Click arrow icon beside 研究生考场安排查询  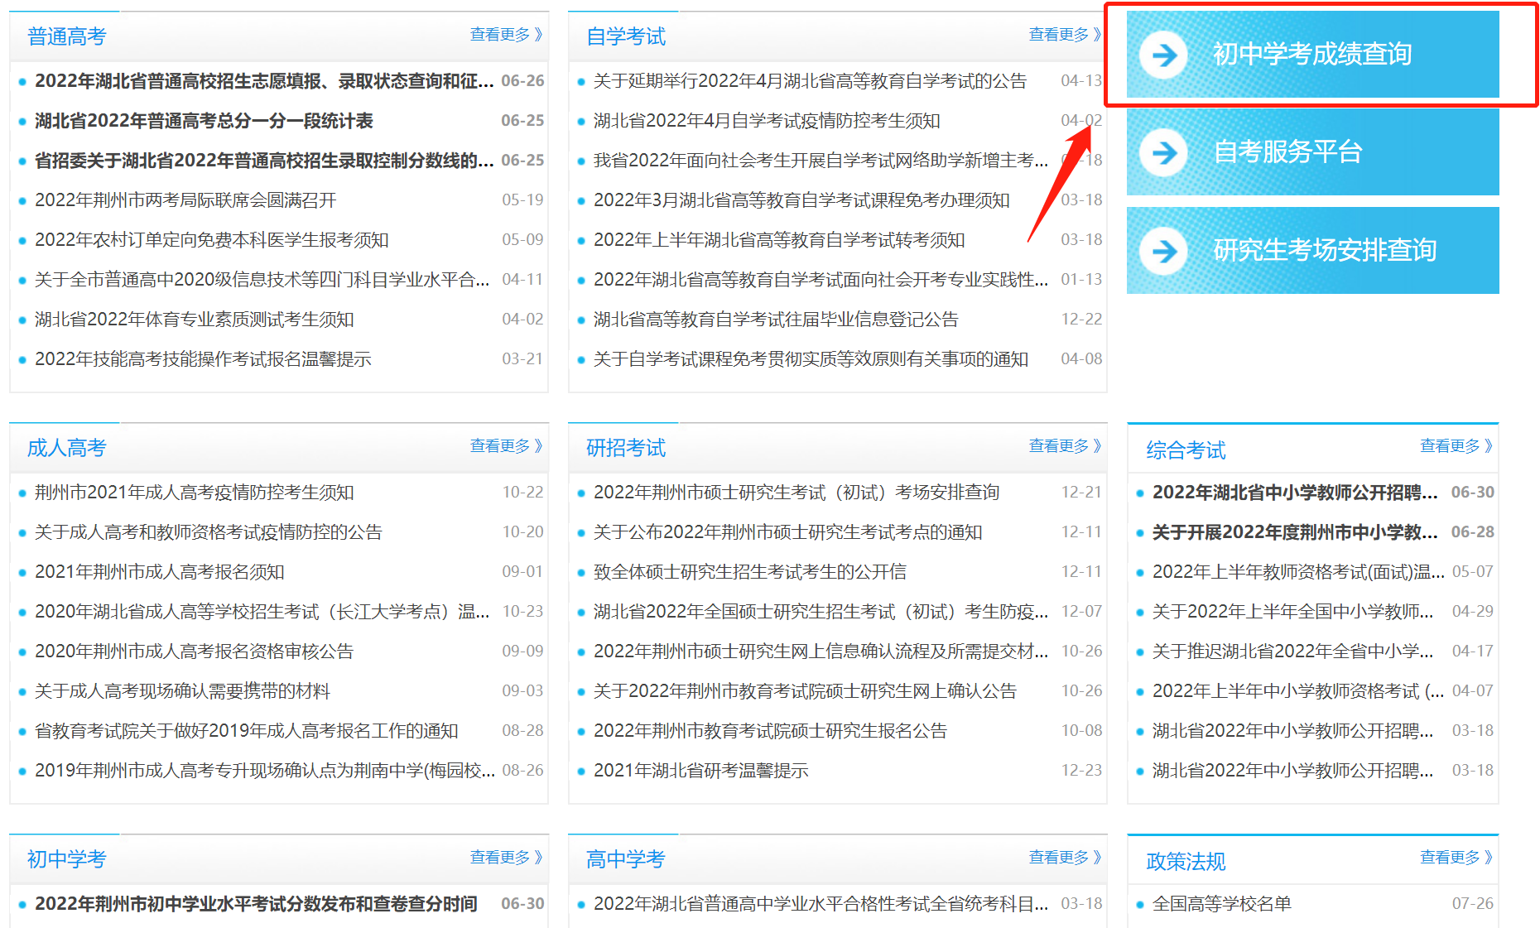pos(1164,251)
